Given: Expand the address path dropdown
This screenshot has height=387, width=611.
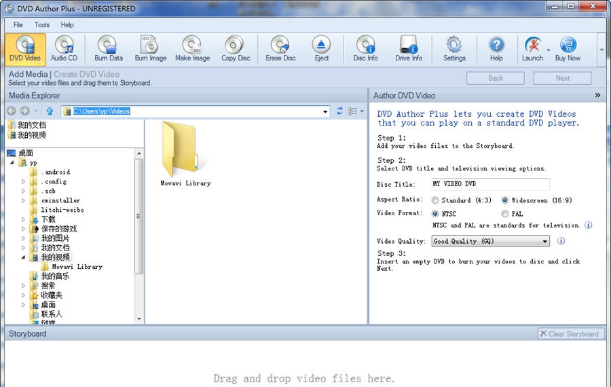Looking at the screenshot, I should click(x=325, y=111).
